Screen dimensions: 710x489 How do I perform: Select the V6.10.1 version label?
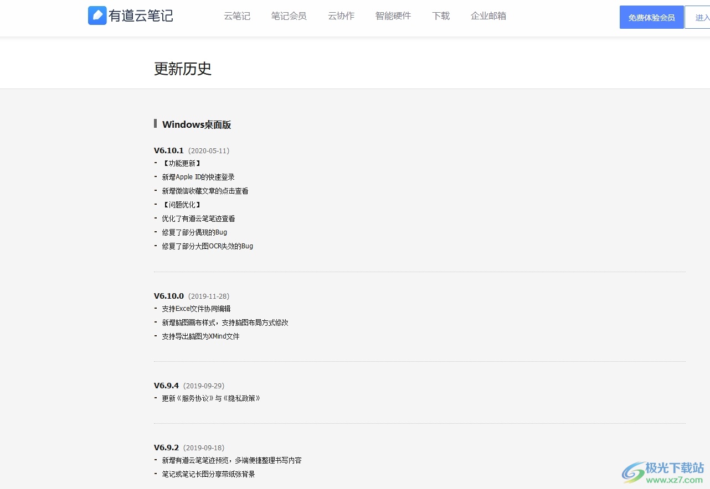169,150
